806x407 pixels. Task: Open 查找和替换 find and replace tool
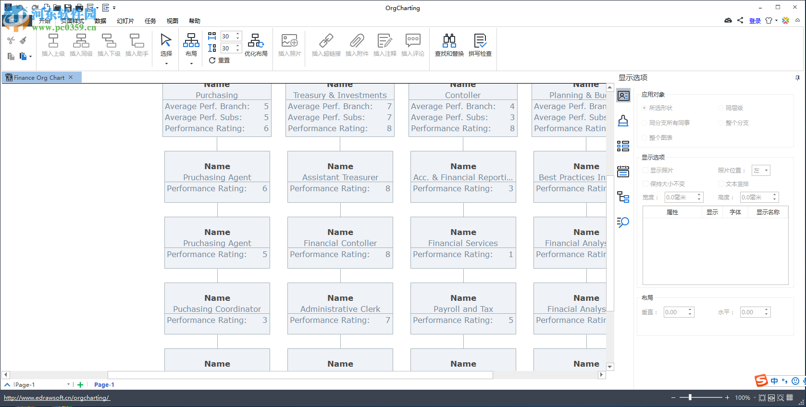click(x=449, y=45)
